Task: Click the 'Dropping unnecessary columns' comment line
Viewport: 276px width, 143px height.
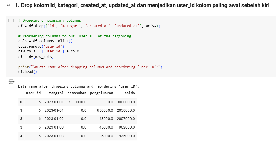Action: coord(50,21)
